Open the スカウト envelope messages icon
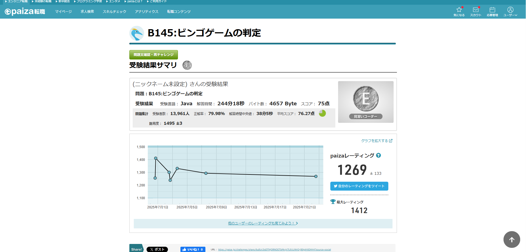This screenshot has width=526, height=252. 475,11
